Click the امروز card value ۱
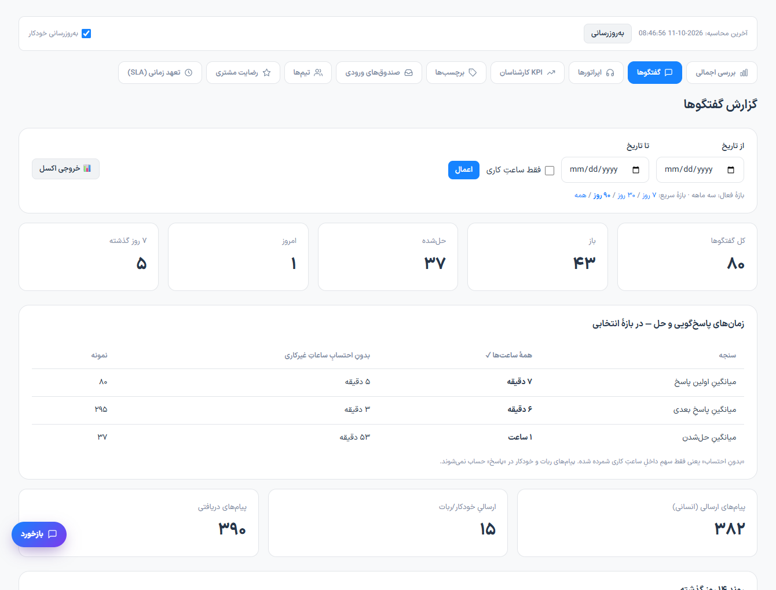 tap(294, 264)
